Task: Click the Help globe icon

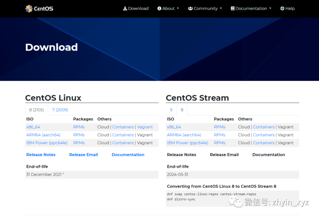Action: (x=282, y=9)
